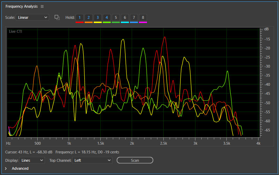
Task: Click the Live CTI label in the graph
Action: click(15, 32)
